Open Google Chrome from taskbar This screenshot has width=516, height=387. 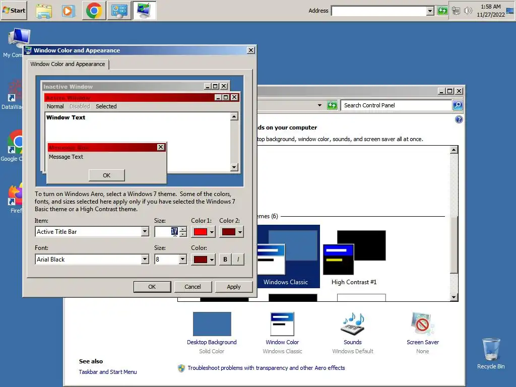tap(94, 11)
